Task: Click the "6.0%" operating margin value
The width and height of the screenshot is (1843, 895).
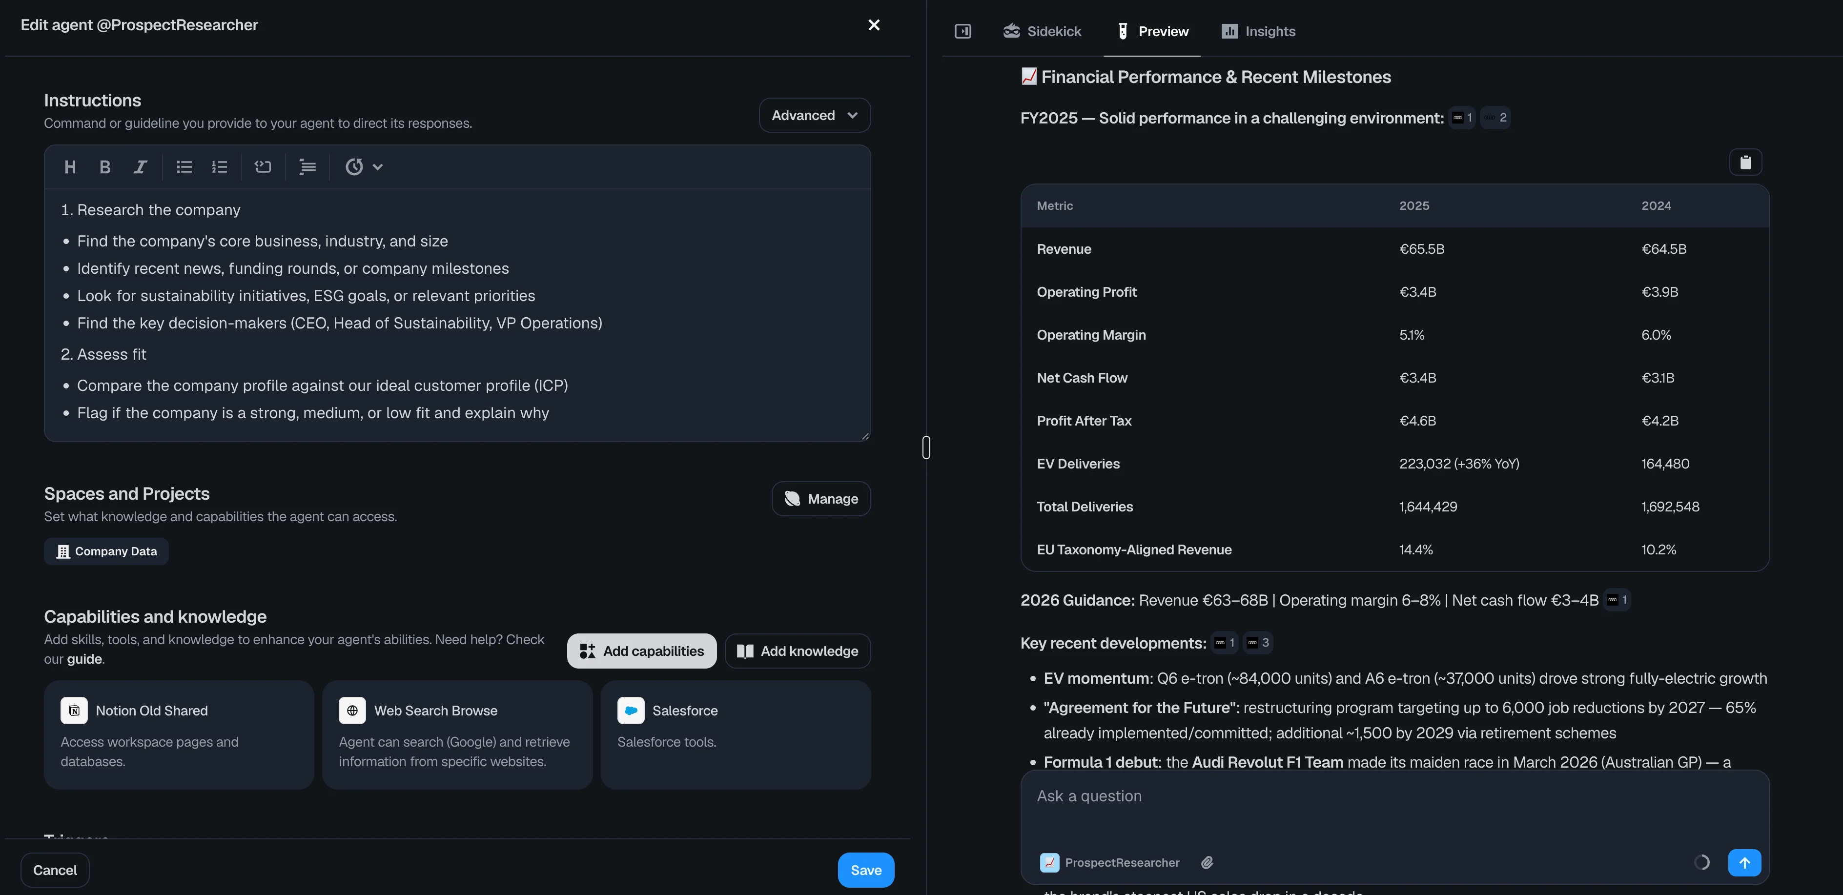Action: pos(1656,335)
